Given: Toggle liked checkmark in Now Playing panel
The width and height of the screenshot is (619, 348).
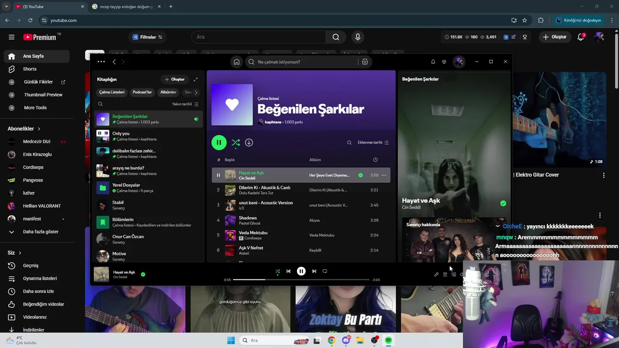Looking at the screenshot, I should click(x=503, y=203).
